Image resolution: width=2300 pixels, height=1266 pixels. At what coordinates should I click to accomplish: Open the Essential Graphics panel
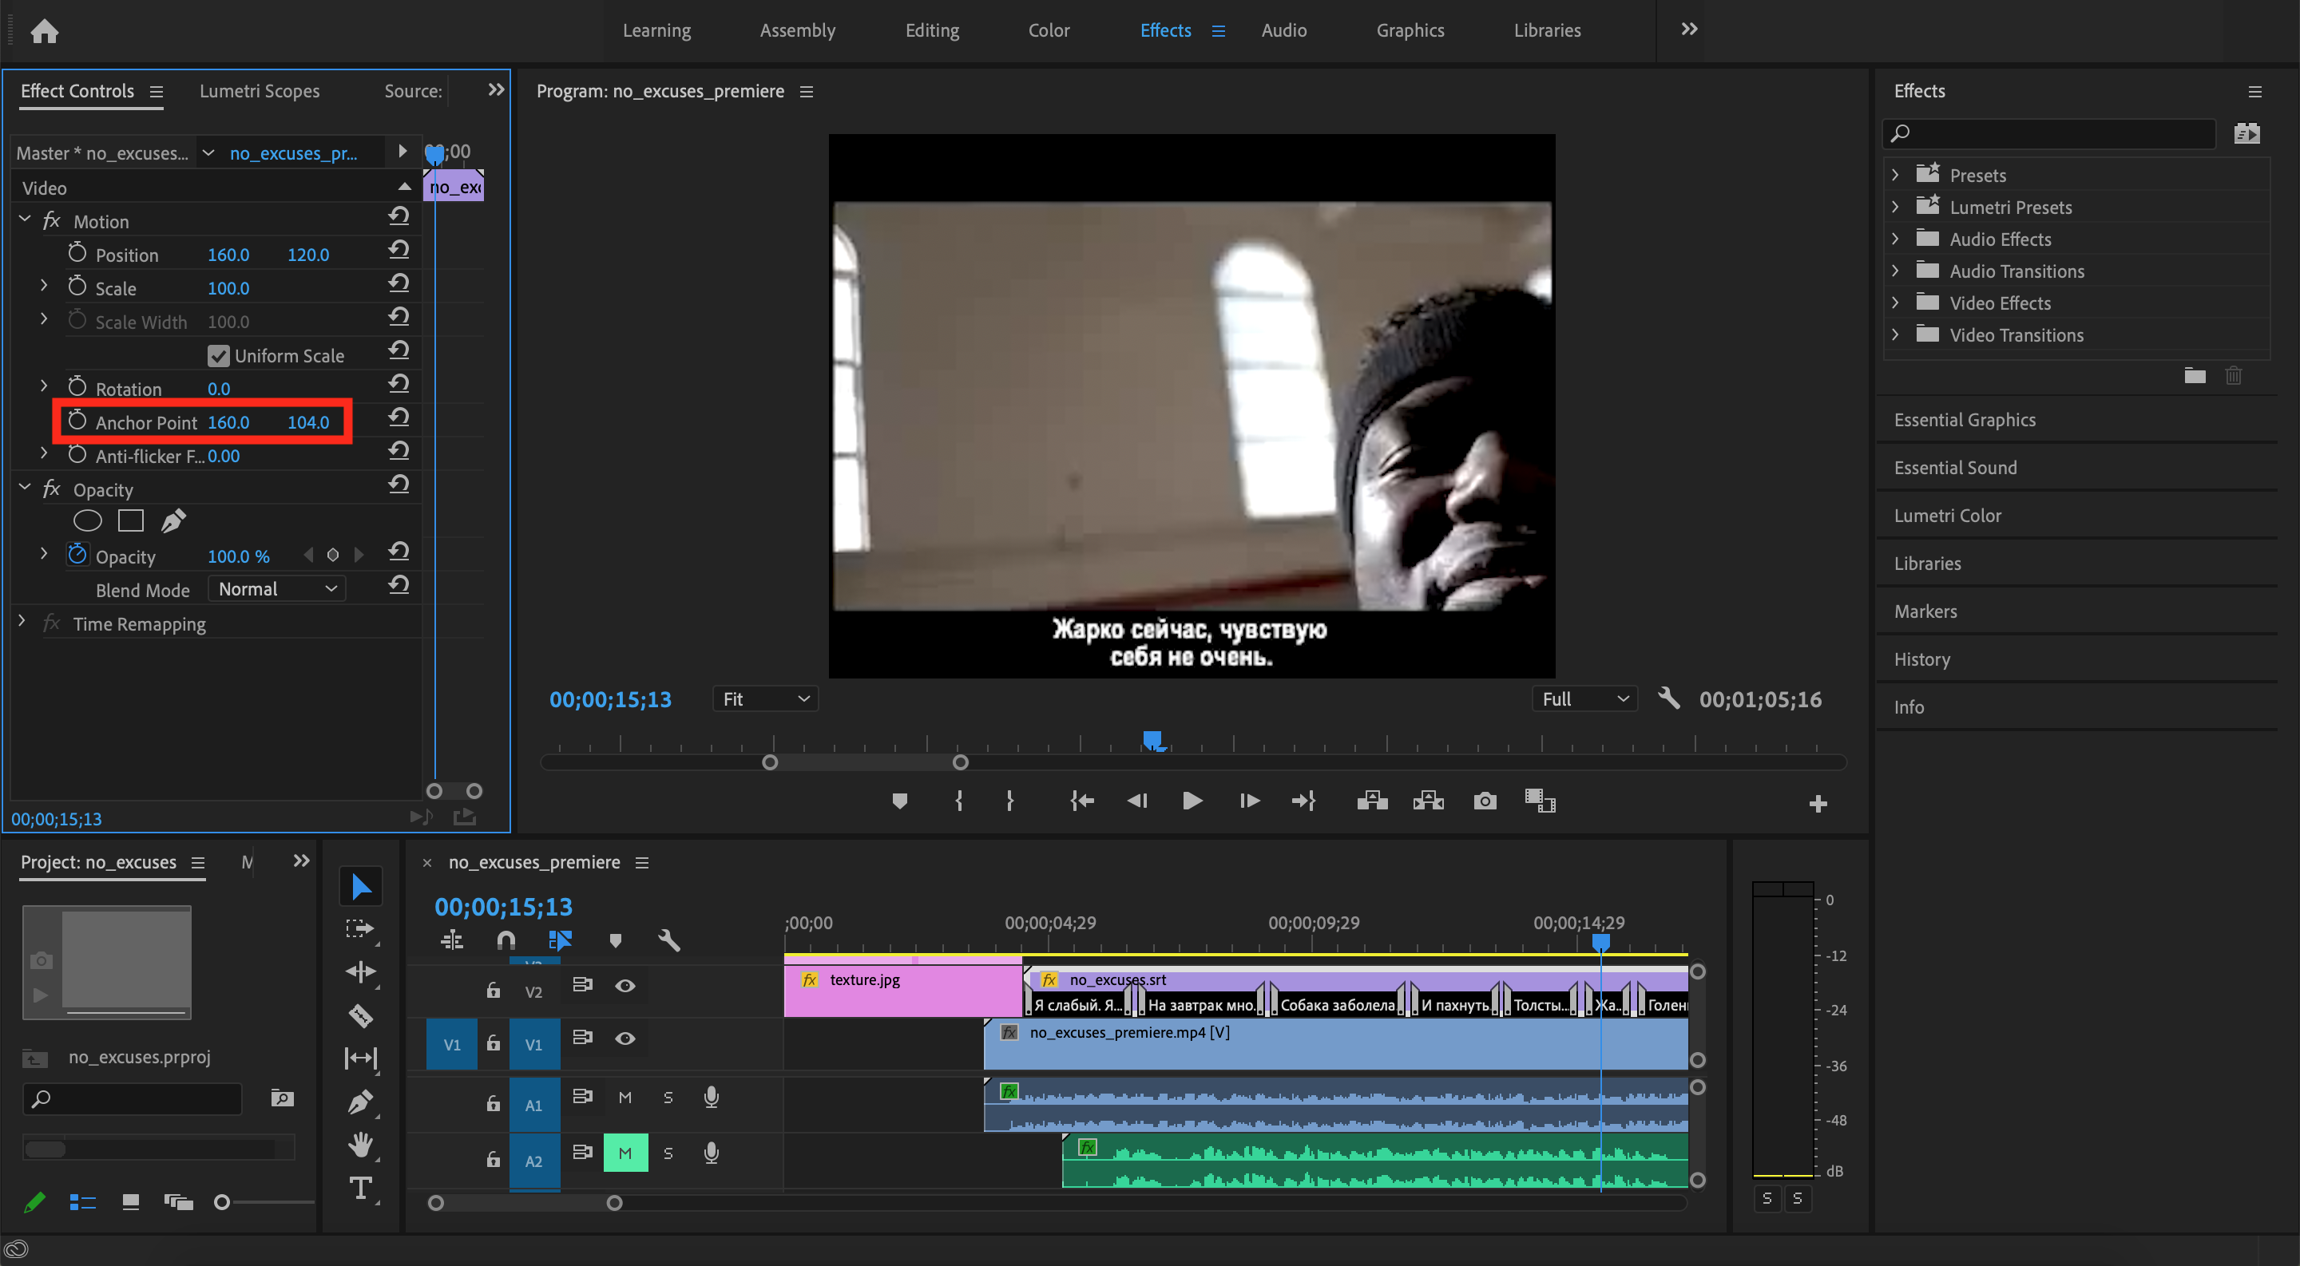(x=1965, y=419)
